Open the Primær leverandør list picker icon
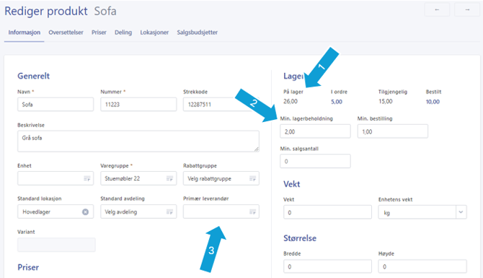The width and height of the screenshot is (483, 278). pyautogui.click(x=252, y=212)
